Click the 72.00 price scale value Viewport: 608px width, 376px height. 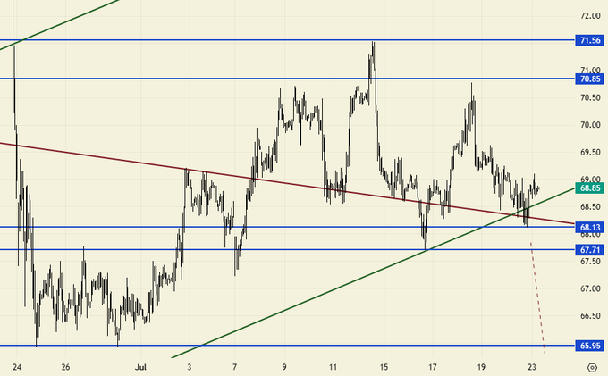click(x=589, y=16)
